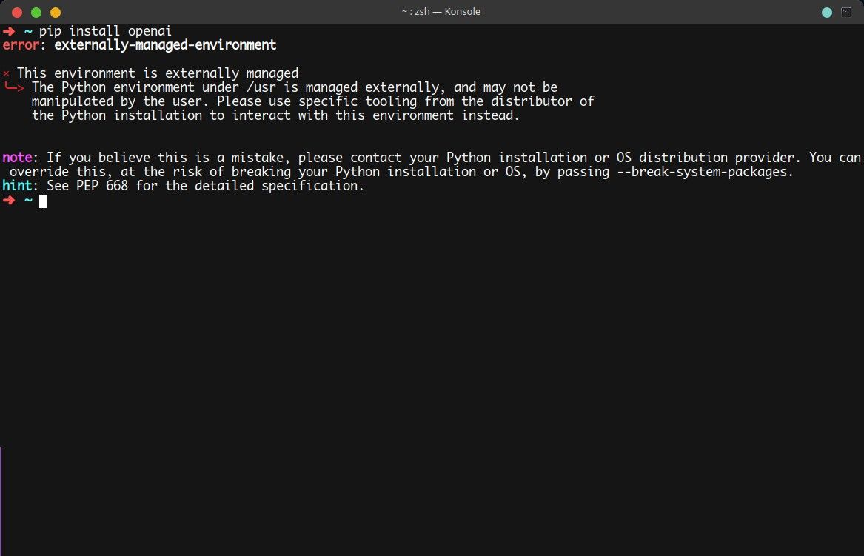Click the ➜ arrow on the empty bottom prompt

pyautogui.click(x=9, y=201)
